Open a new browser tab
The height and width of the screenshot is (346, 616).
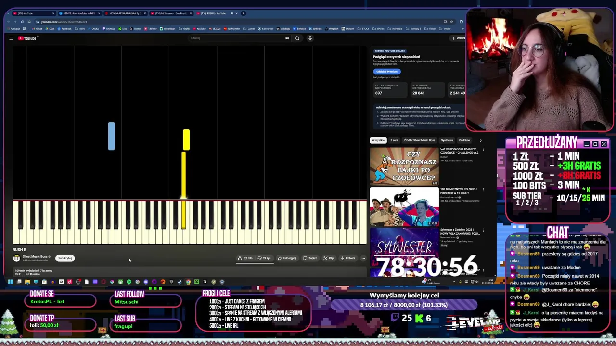(x=244, y=13)
